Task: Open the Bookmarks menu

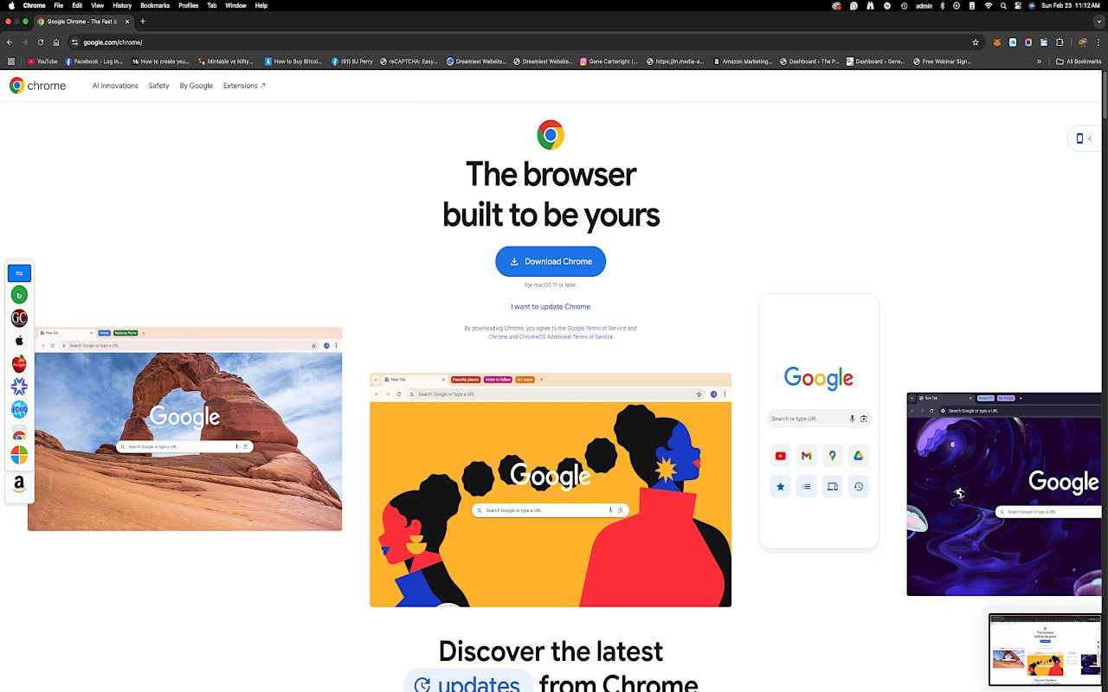Action: 155,5
